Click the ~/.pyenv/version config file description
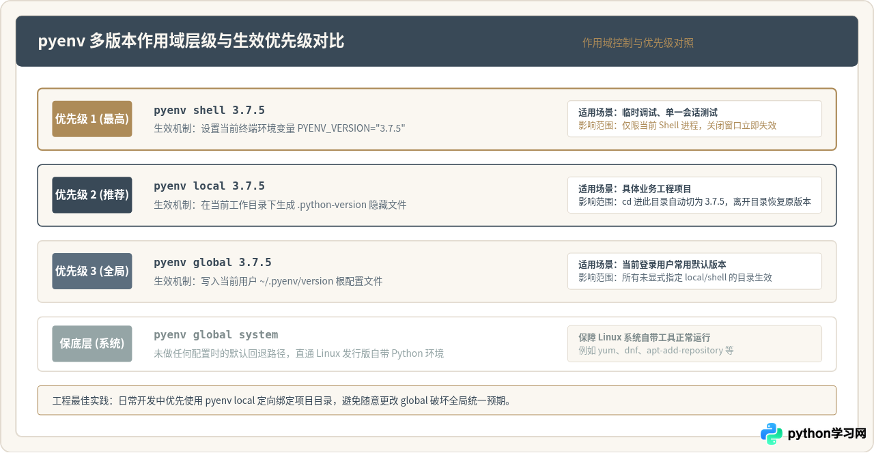This screenshot has width=874, height=453. point(268,281)
